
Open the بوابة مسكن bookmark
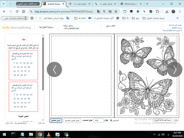tap(51, 18)
